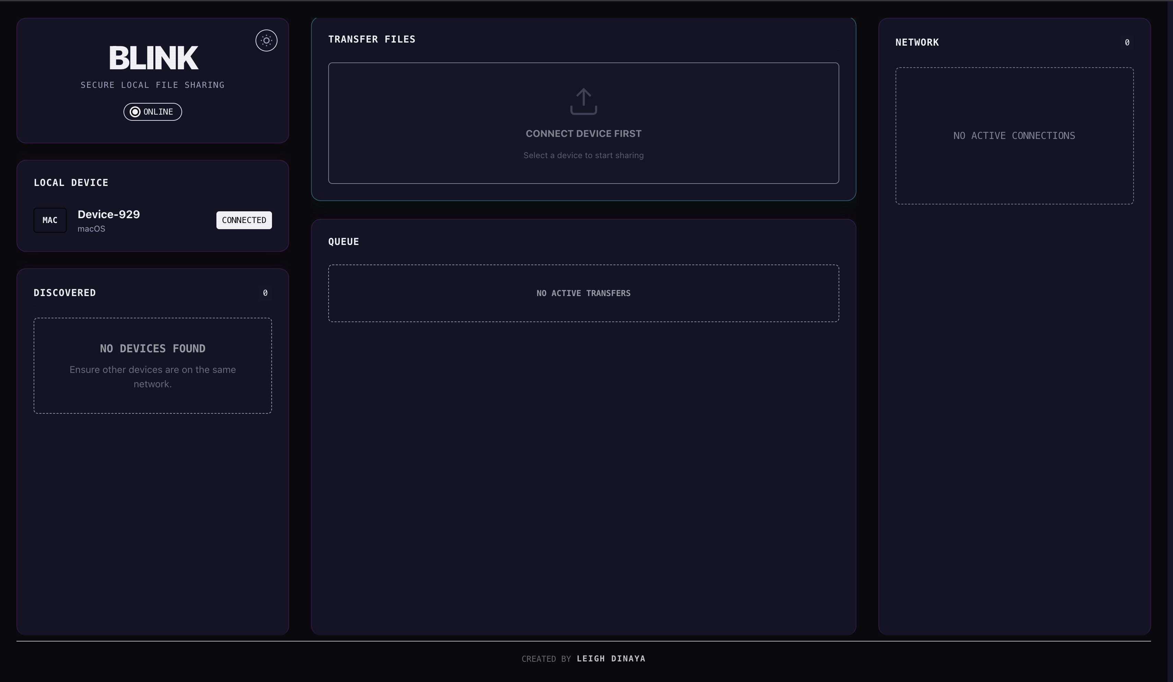The width and height of the screenshot is (1173, 682).
Task: Toggle light theme with sun icon
Action: (x=266, y=40)
